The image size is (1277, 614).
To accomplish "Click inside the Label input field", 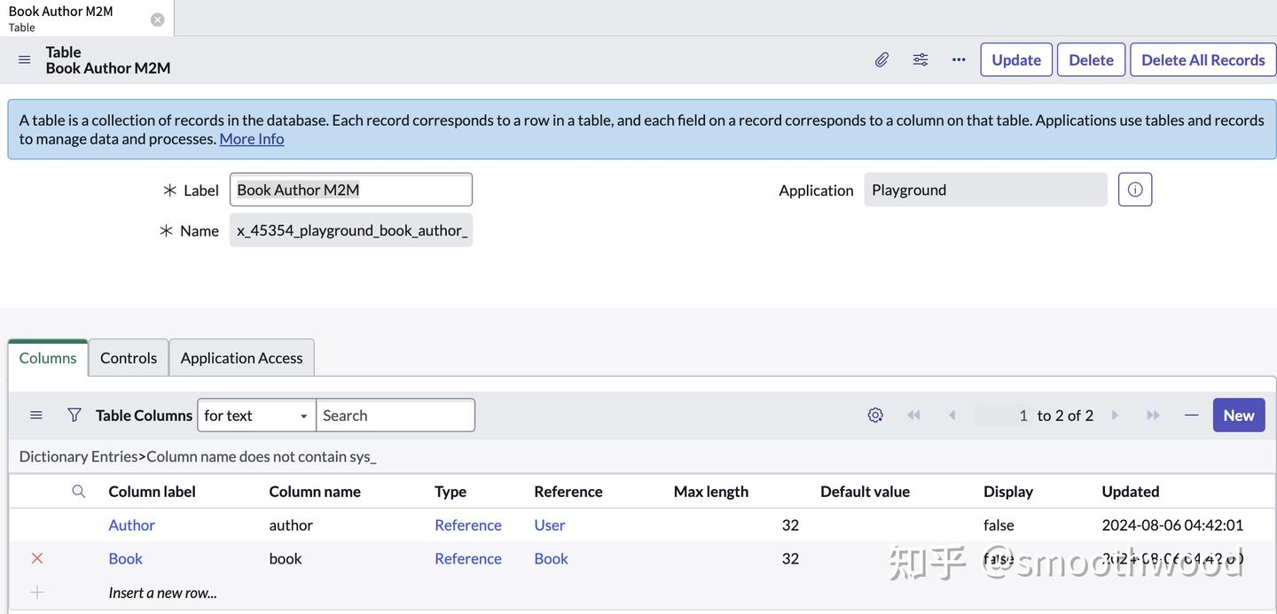I will 350,189.
